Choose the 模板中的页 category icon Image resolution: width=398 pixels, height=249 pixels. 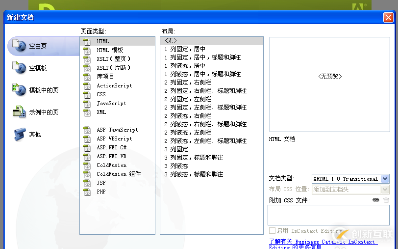coord(19,90)
